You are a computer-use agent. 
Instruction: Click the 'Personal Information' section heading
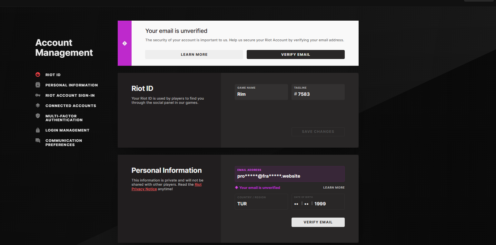click(167, 171)
